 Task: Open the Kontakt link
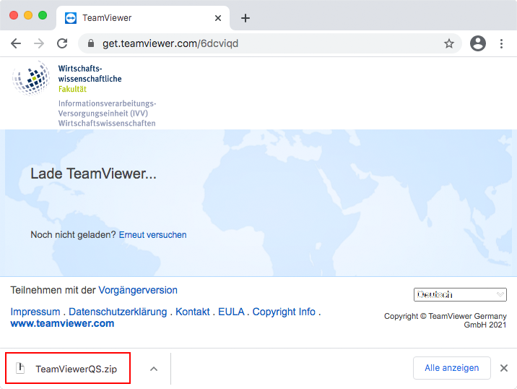193,312
